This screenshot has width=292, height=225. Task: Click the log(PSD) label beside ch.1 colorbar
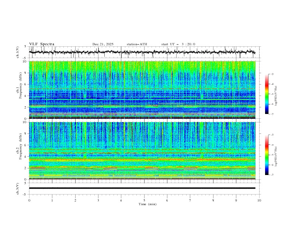click(276, 96)
